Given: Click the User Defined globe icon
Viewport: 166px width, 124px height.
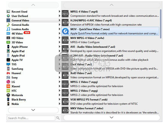Looking at the screenshot, I should [x=8, y=16].
